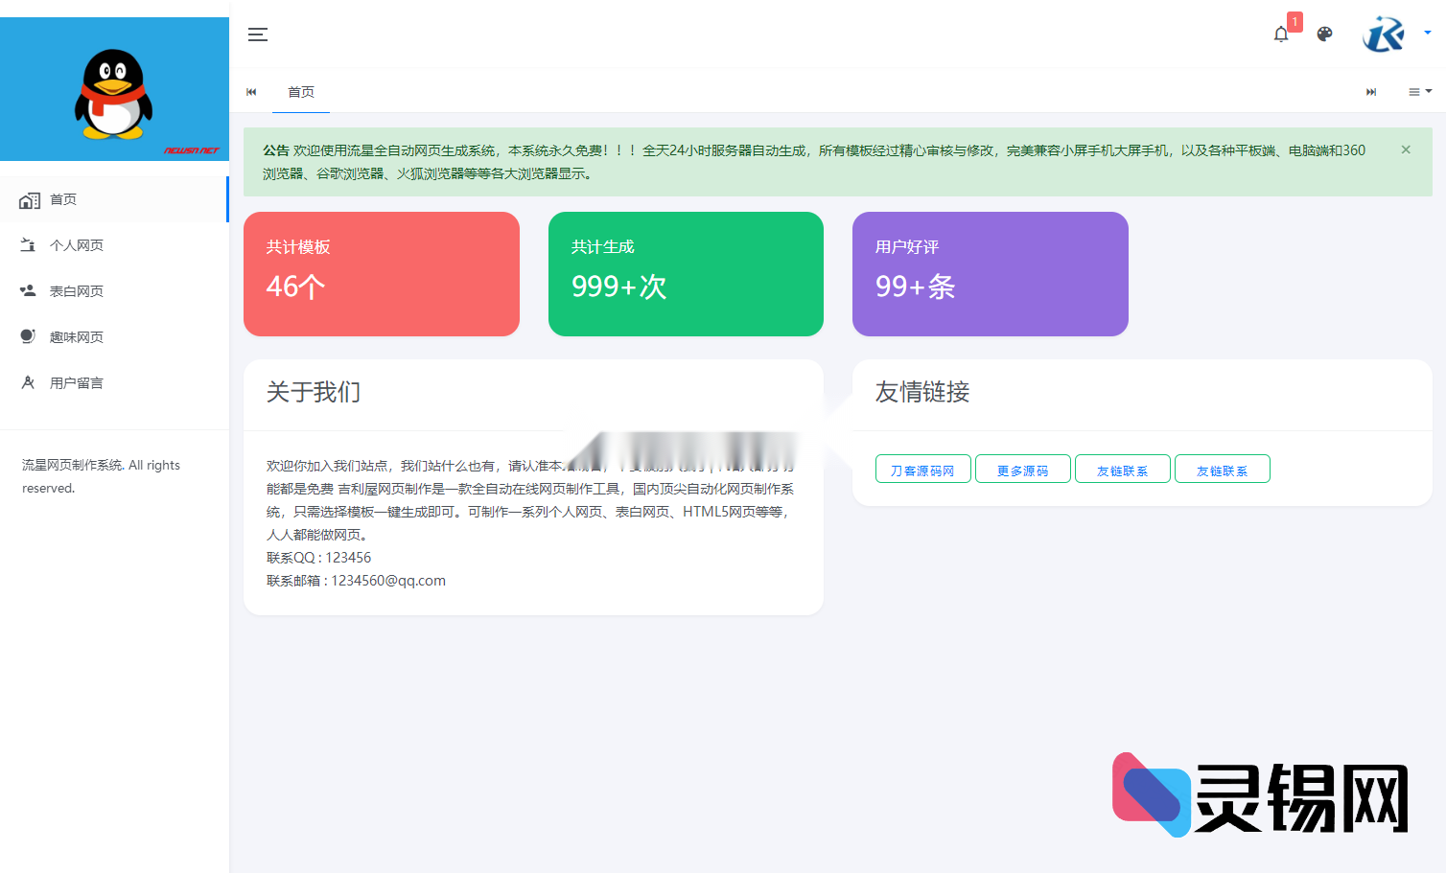Screen dimensions: 1446x873
Task: Click the person icon beside 个人网页
Action: pyautogui.click(x=29, y=245)
